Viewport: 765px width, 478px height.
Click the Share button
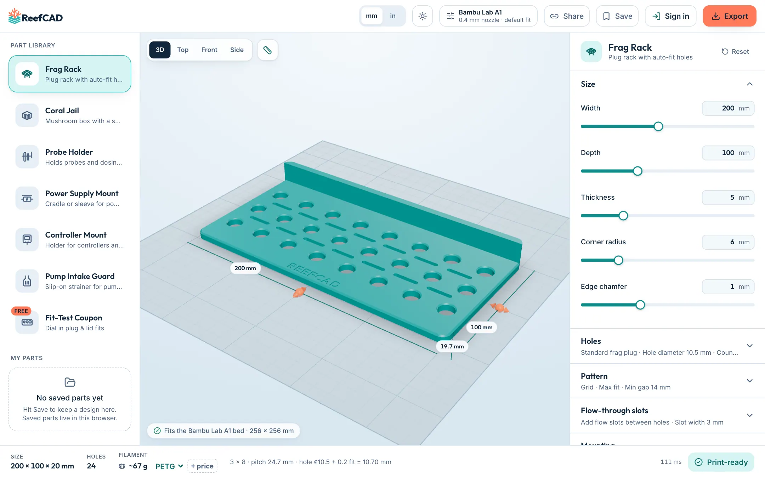tap(567, 16)
